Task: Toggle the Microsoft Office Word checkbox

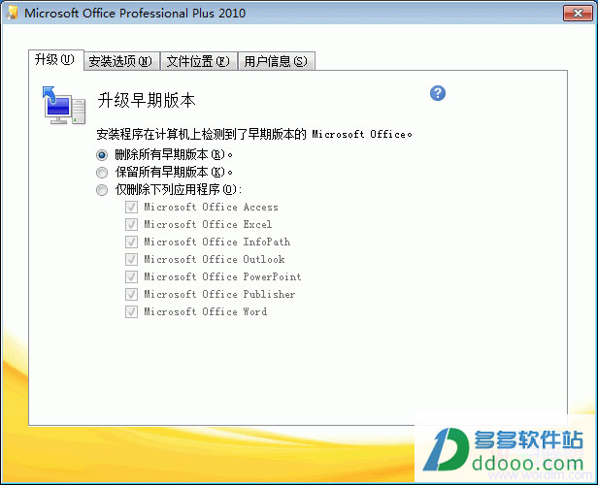Action: pyautogui.click(x=131, y=311)
